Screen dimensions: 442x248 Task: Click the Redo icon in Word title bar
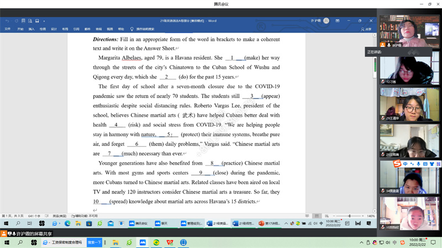pyautogui.click(x=17, y=21)
